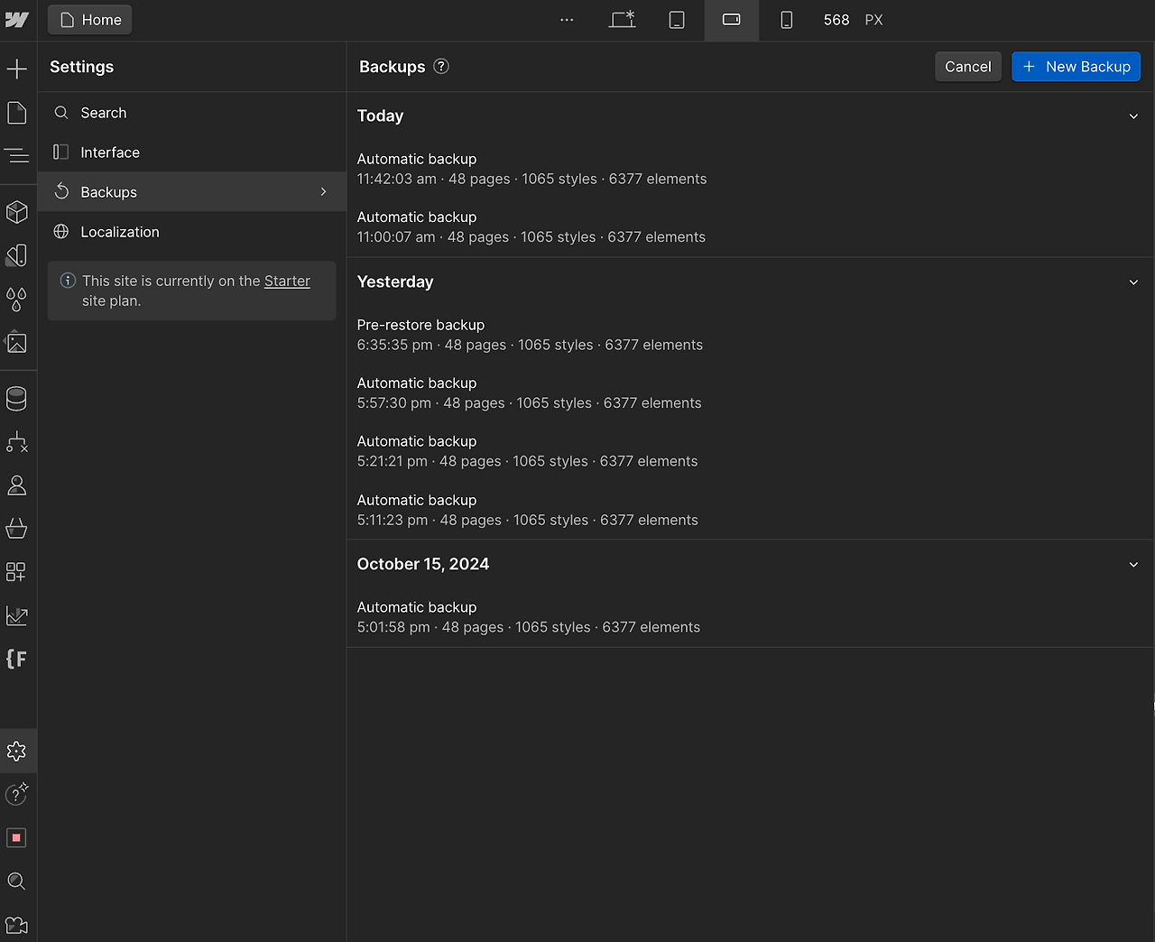Open the analytics chart panel
Viewport: 1155px width, 942px height.
(x=17, y=615)
